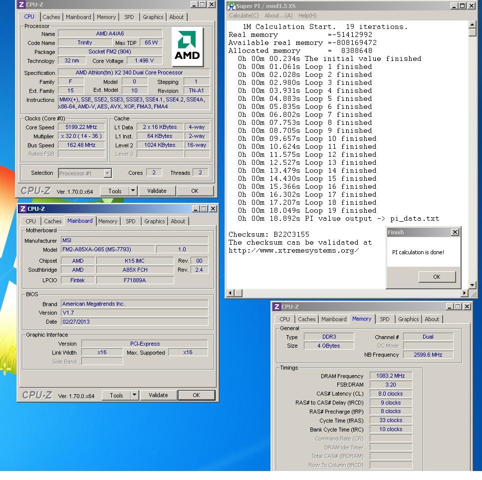Click the CPU-Z title icon in CPU window

click(21, 4)
